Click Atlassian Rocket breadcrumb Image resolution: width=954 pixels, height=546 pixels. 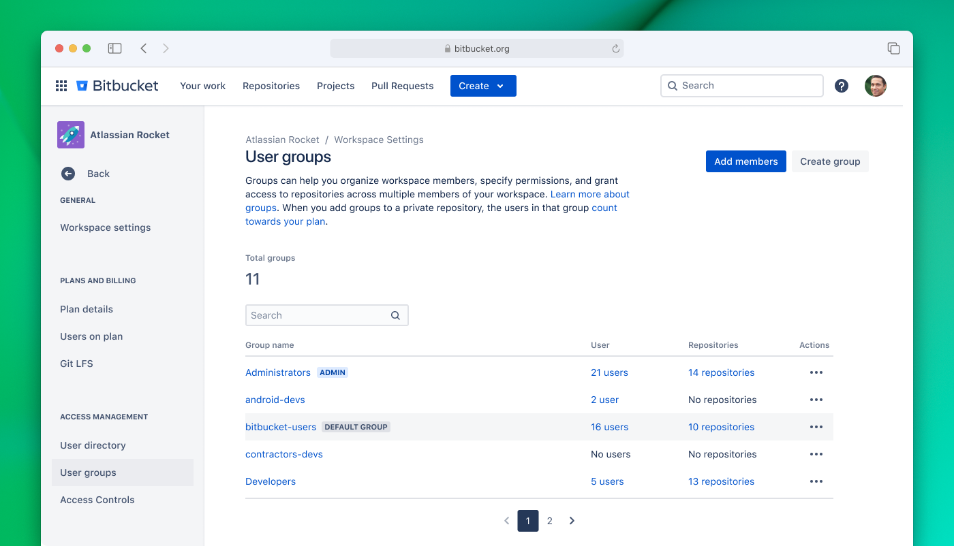(282, 140)
